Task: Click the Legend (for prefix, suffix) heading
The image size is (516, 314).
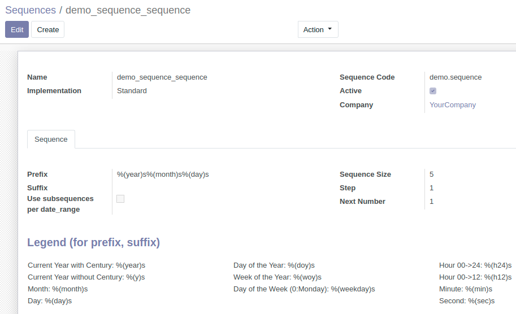Action: pyautogui.click(x=93, y=242)
